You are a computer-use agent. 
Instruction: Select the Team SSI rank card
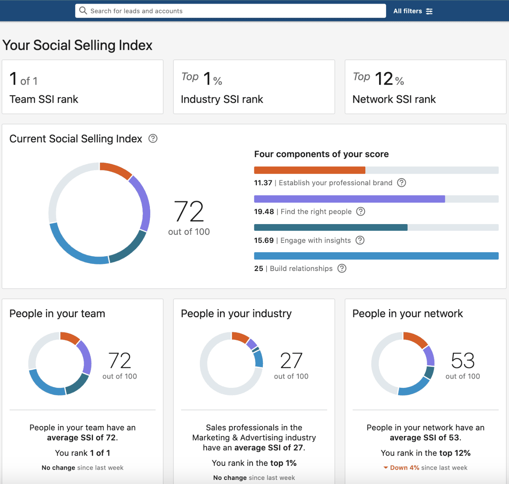82,87
